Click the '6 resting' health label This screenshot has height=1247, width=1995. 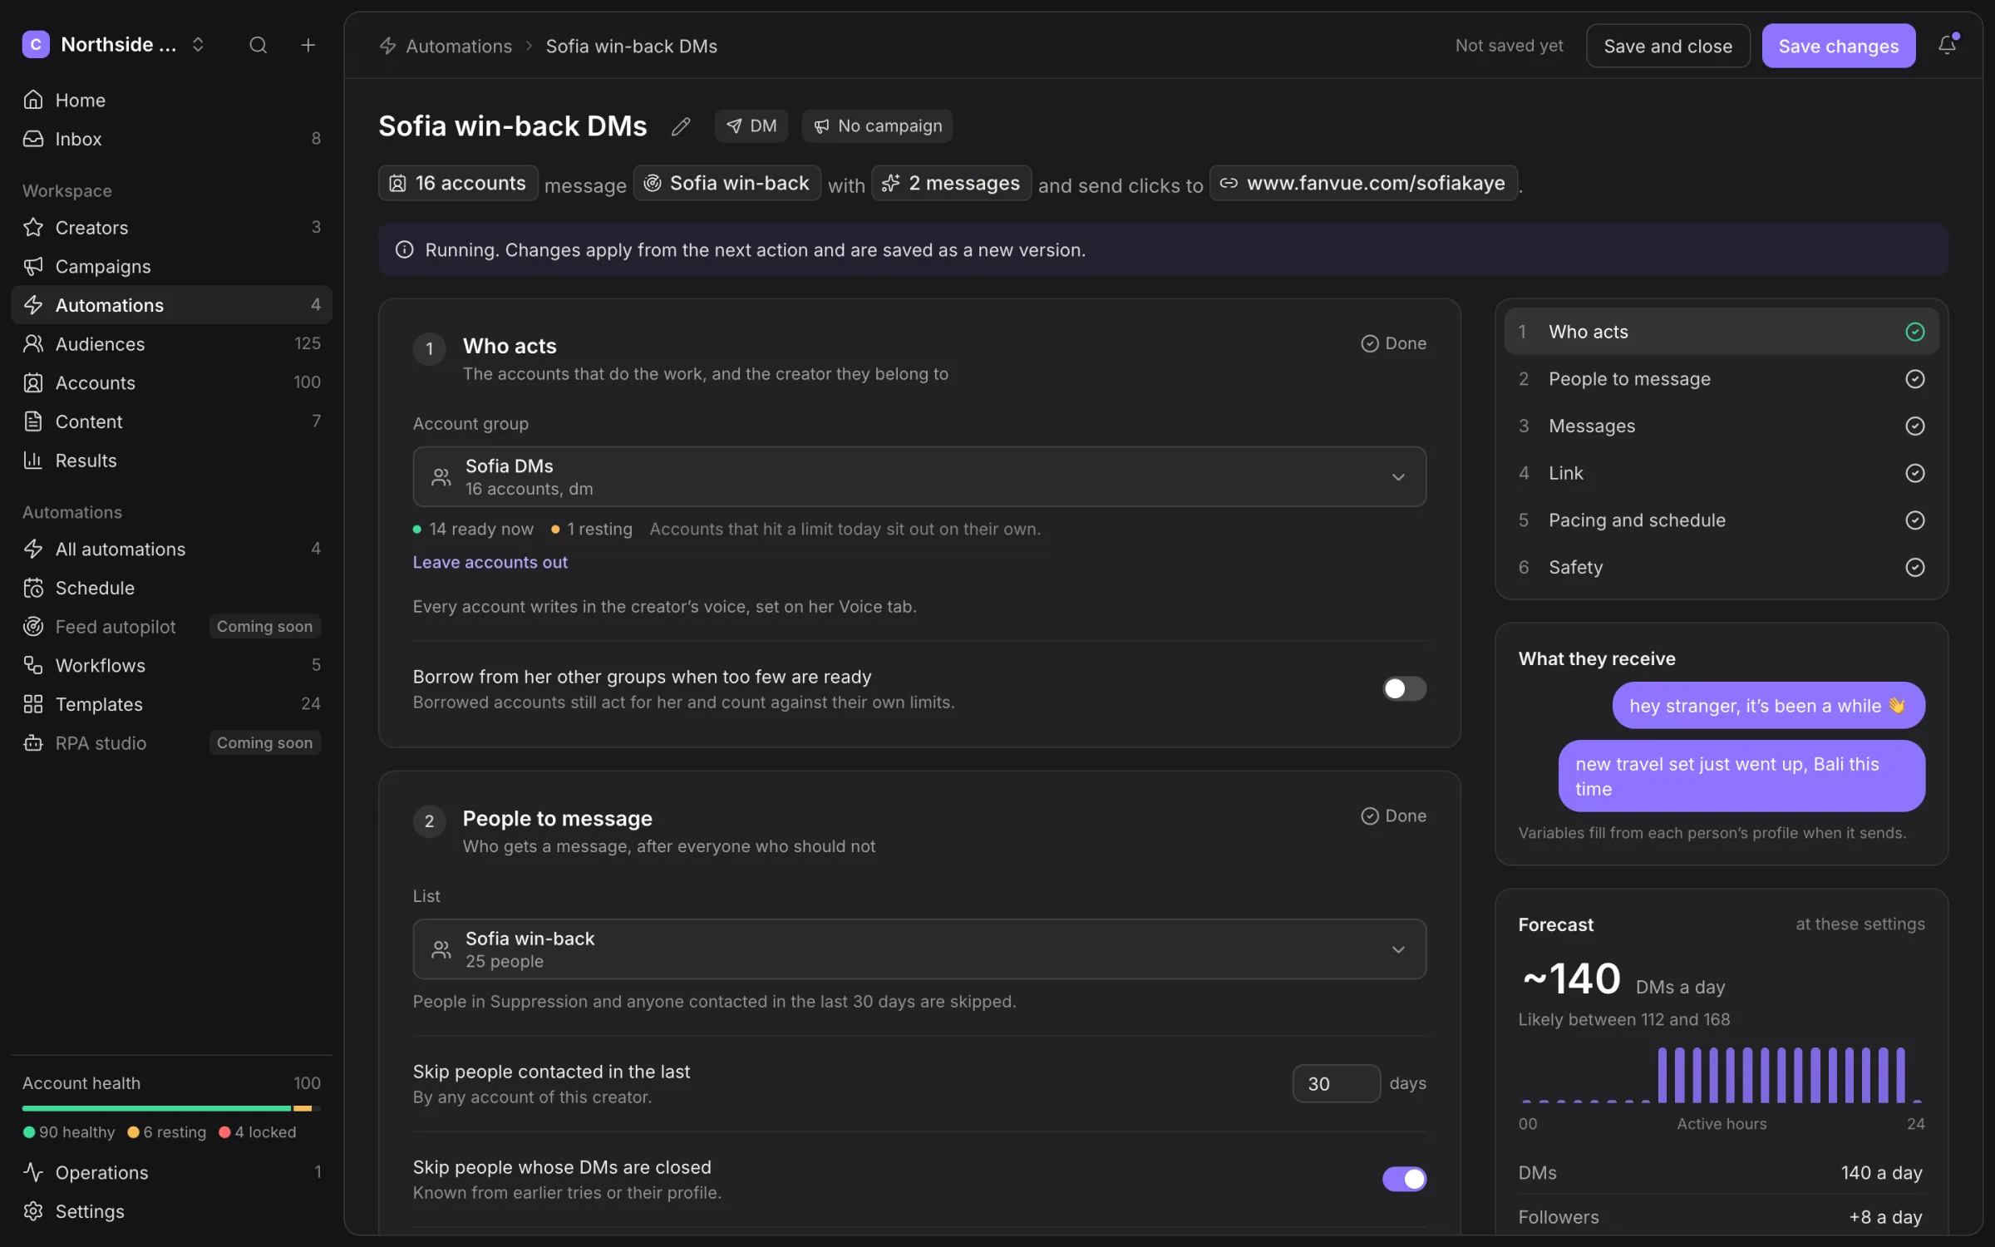pyautogui.click(x=175, y=1132)
